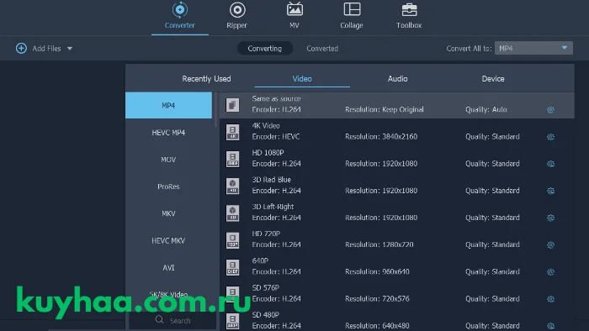Click the 640P preset icon
Viewport: 589px width, 331px height.
pos(232,267)
